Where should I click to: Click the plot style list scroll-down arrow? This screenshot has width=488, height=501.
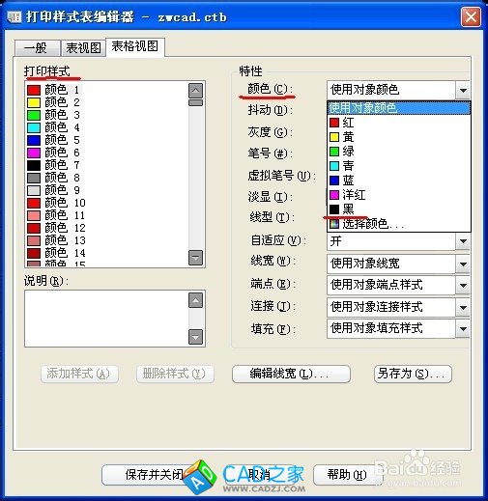195,258
